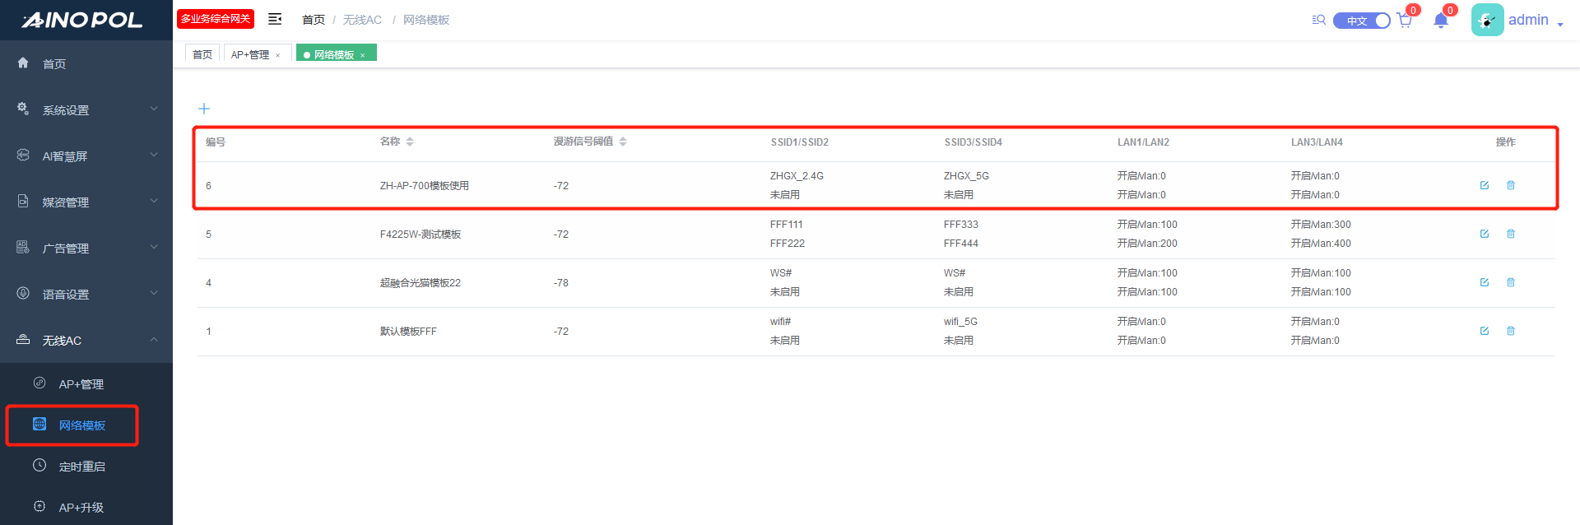Click the plus icon to add template
The image size is (1580, 525).
pyautogui.click(x=204, y=109)
